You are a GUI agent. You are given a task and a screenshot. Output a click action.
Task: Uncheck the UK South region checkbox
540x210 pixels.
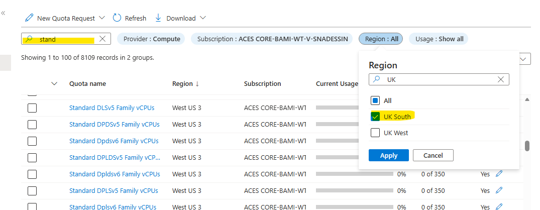tap(375, 117)
